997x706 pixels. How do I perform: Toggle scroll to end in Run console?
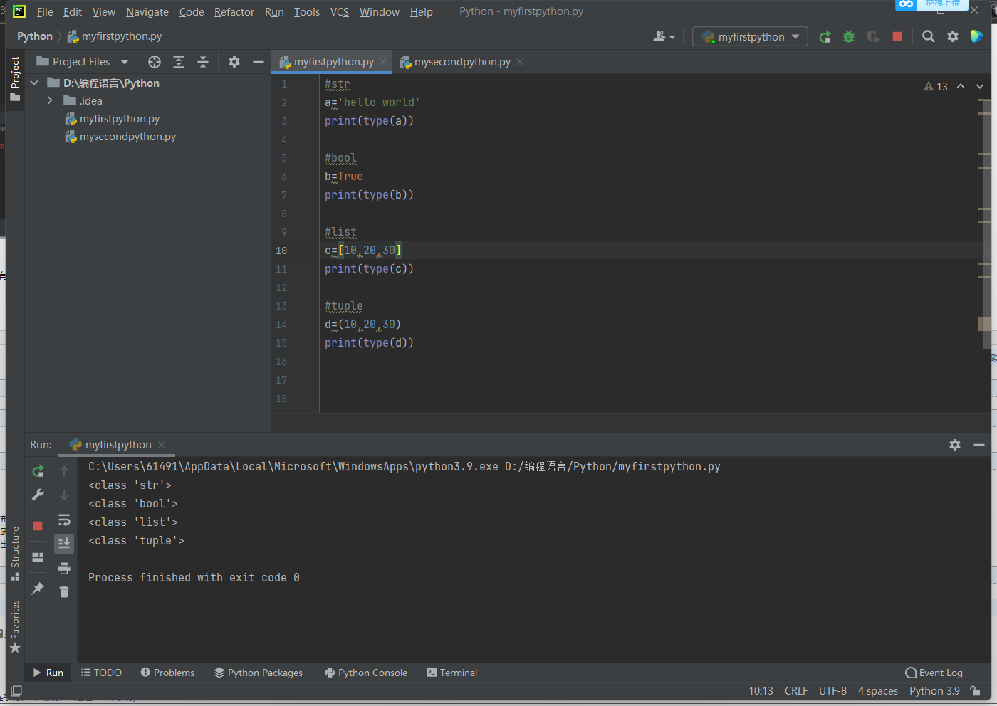(64, 544)
